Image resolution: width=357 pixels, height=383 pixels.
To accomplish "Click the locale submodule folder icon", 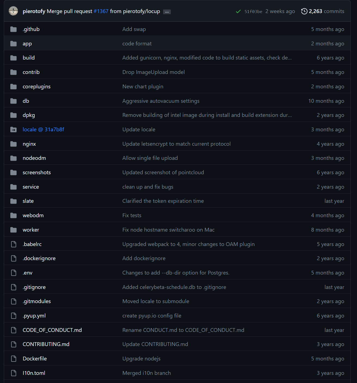I will click(x=13, y=130).
